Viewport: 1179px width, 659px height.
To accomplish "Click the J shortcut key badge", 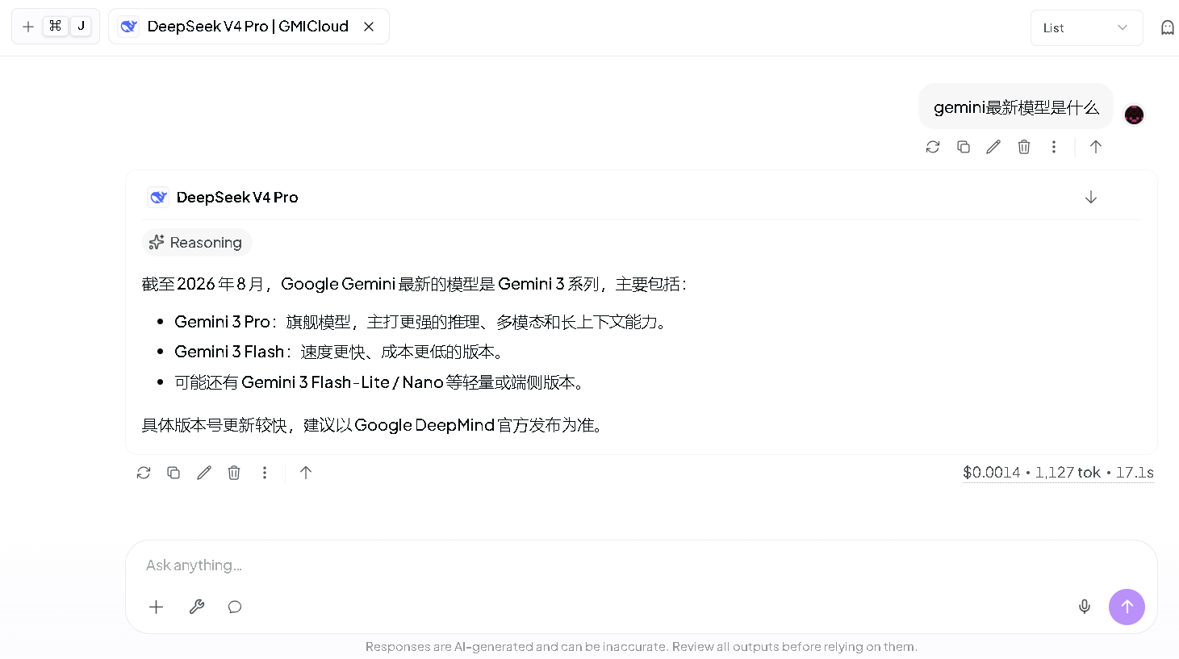I will (x=81, y=26).
